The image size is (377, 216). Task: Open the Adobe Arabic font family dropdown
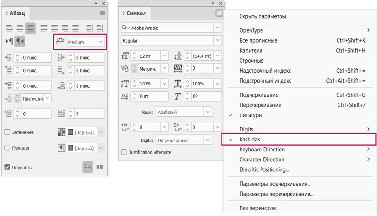tap(217, 28)
